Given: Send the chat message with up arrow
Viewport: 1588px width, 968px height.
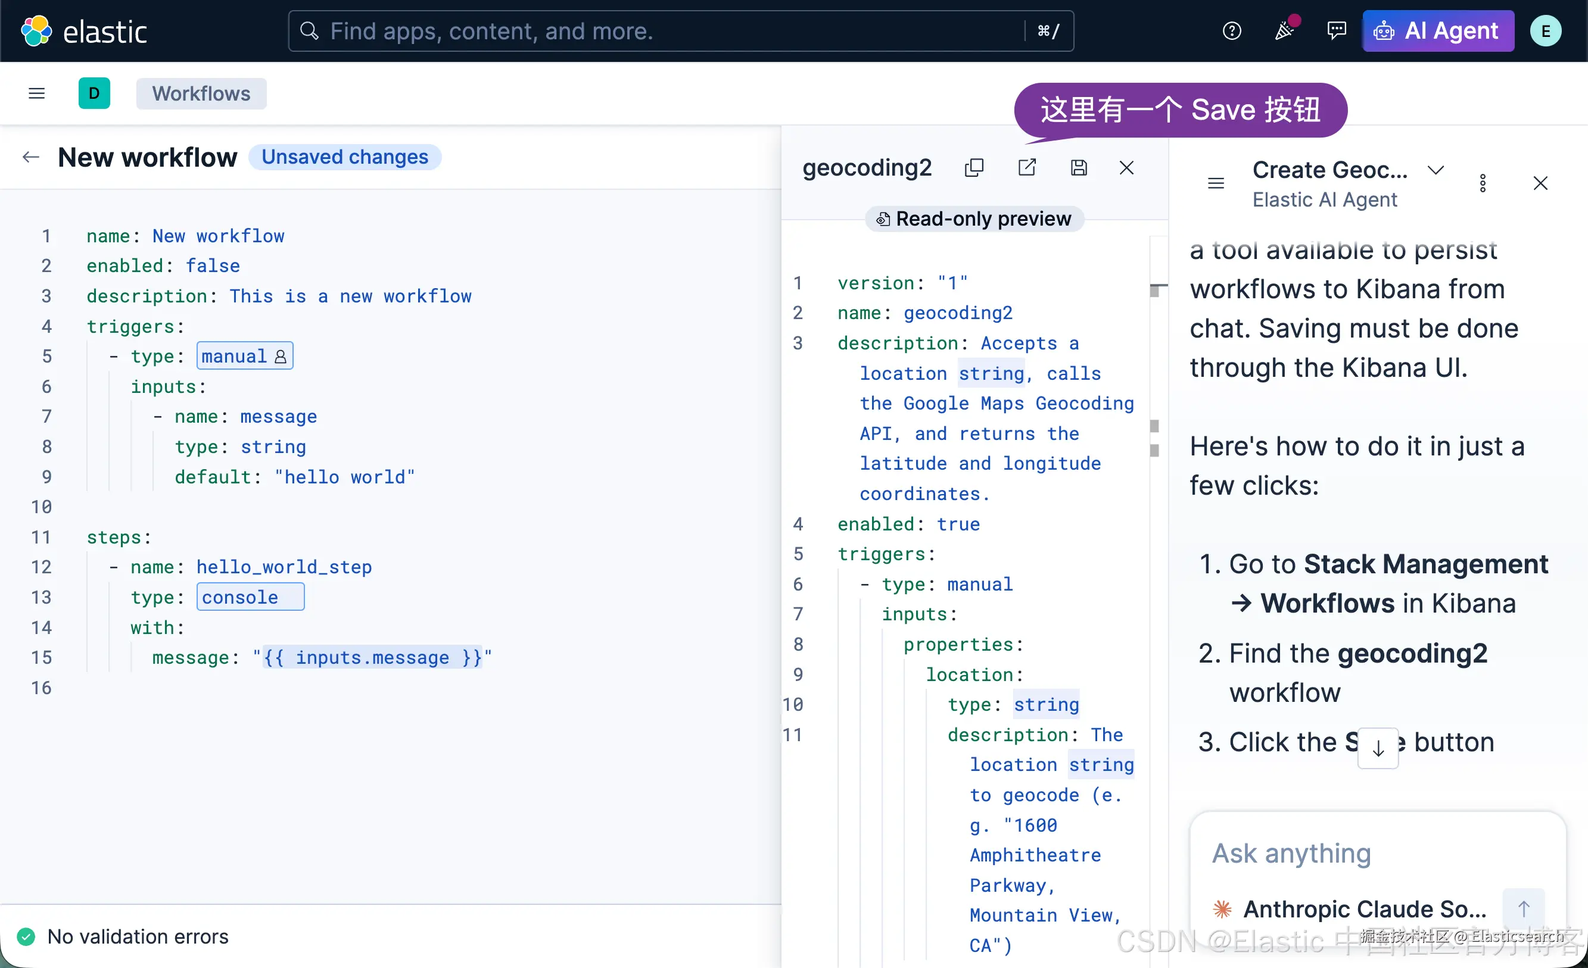Looking at the screenshot, I should [1524, 908].
